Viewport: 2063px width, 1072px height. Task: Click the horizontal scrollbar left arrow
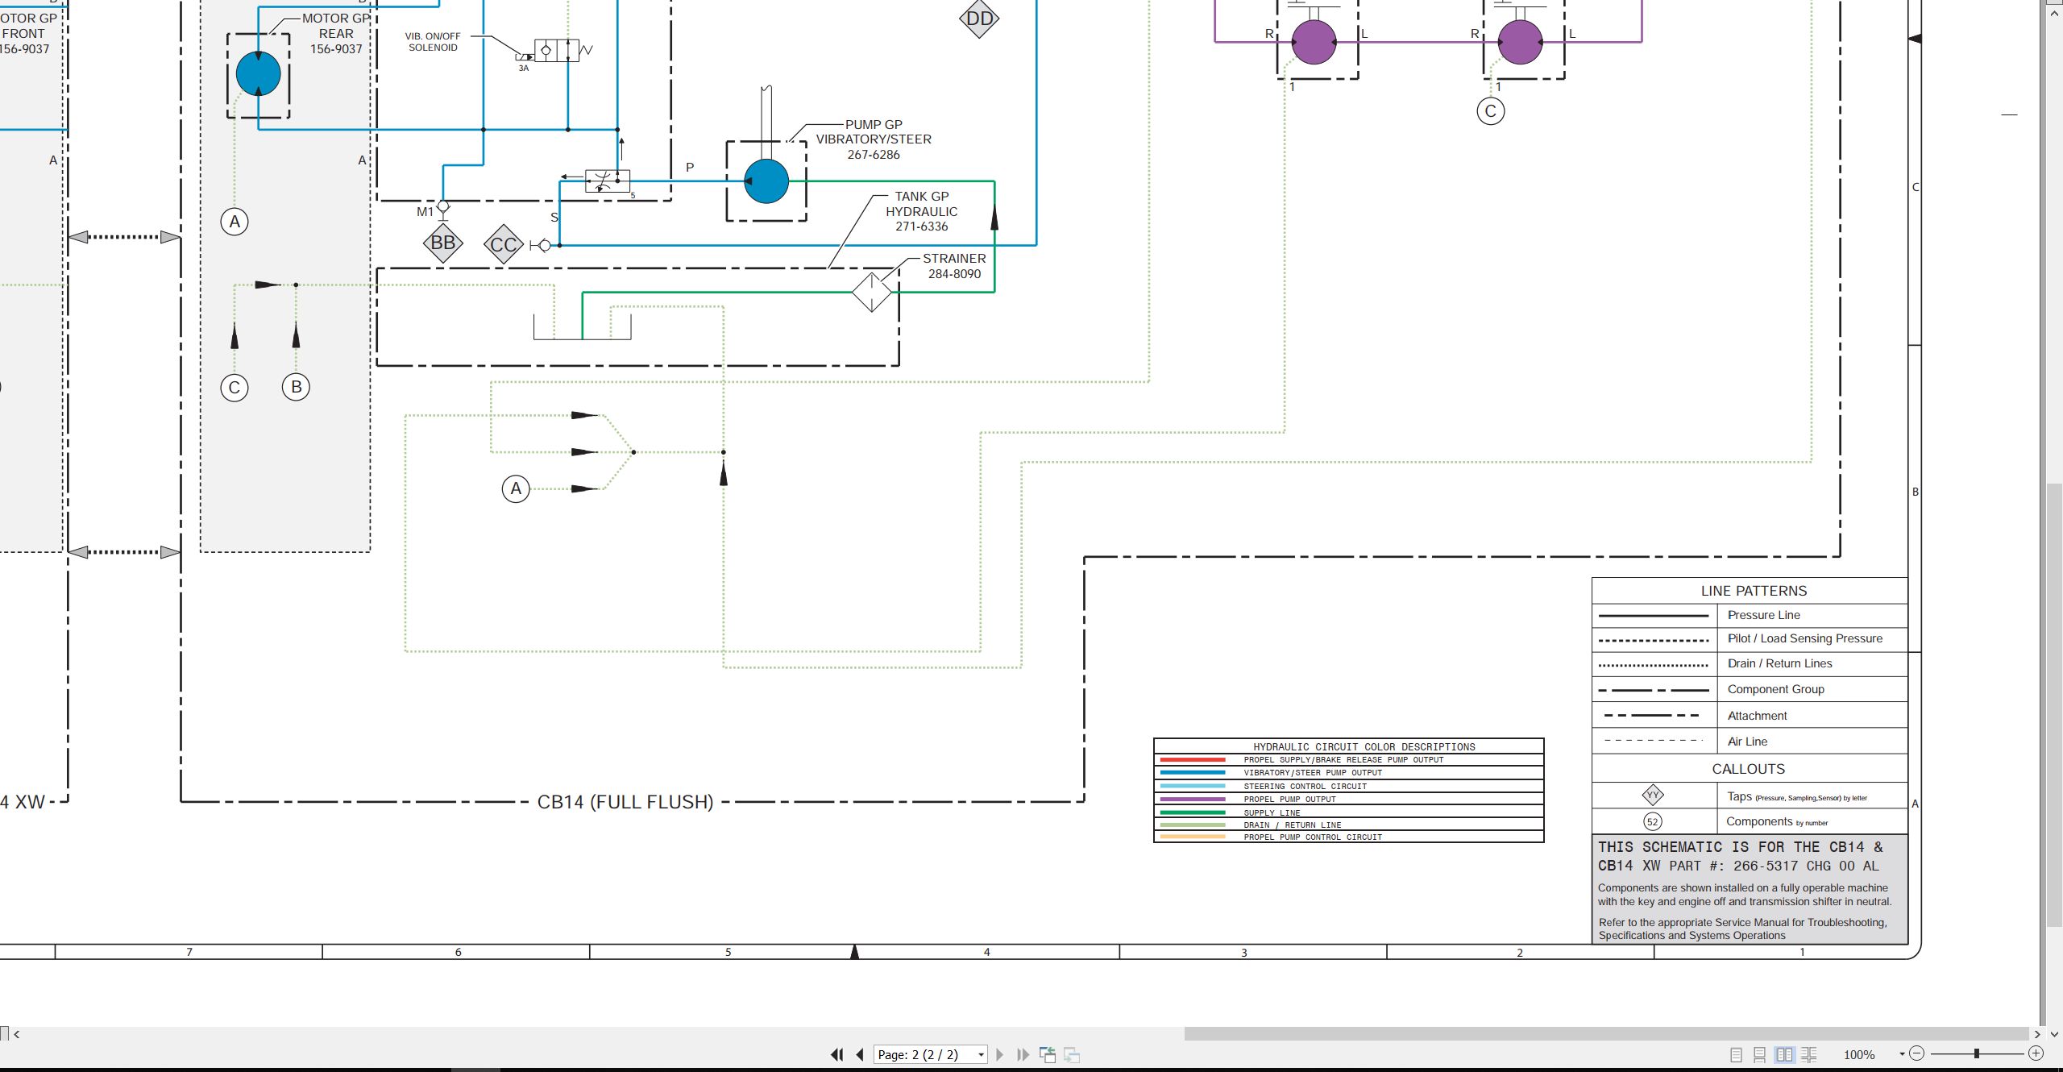(17, 1034)
